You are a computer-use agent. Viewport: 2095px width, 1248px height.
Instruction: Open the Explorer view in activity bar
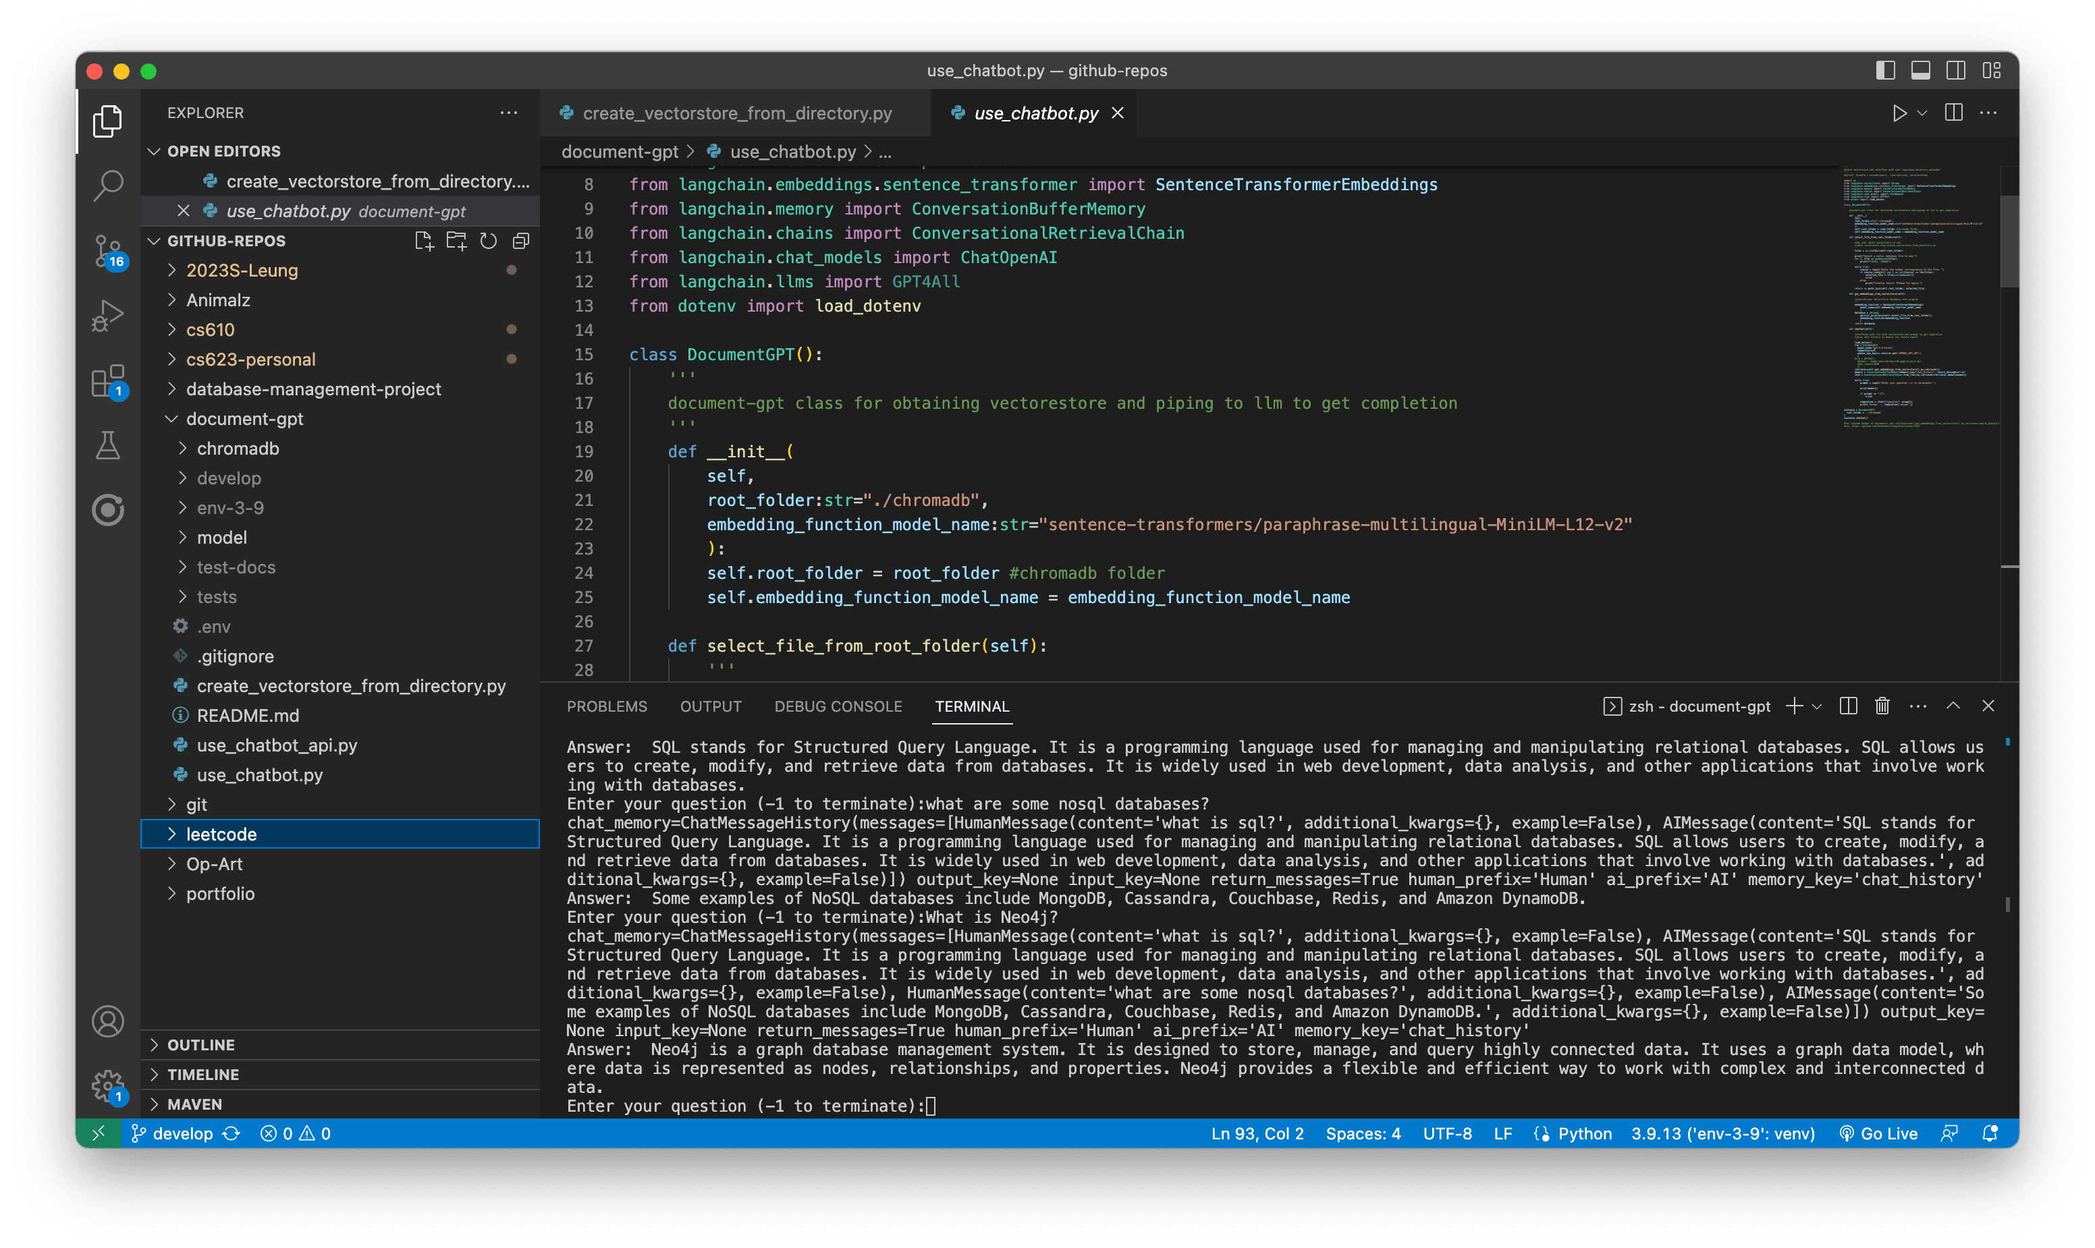(108, 121)
